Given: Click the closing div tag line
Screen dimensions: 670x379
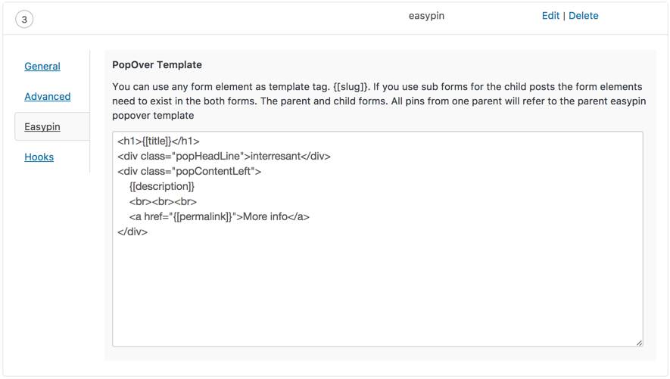Looking at the screenshot, I should [132, 231].
